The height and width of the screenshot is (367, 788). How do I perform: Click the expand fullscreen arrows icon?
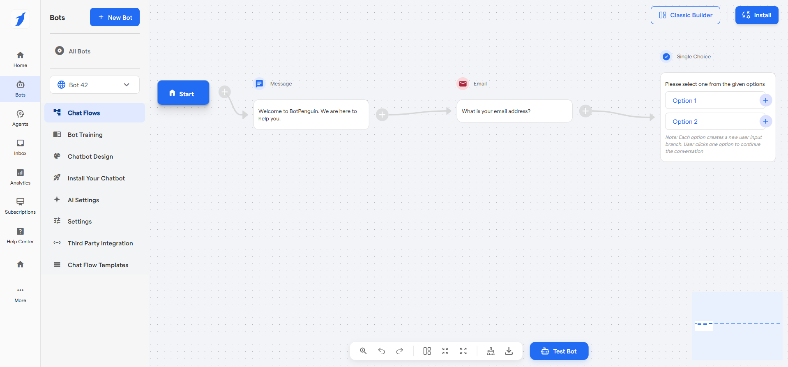[x=463, y=351]
